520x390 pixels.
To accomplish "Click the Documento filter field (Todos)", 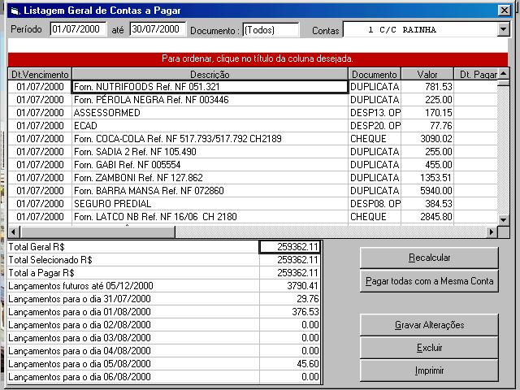I will pos(271,30).
